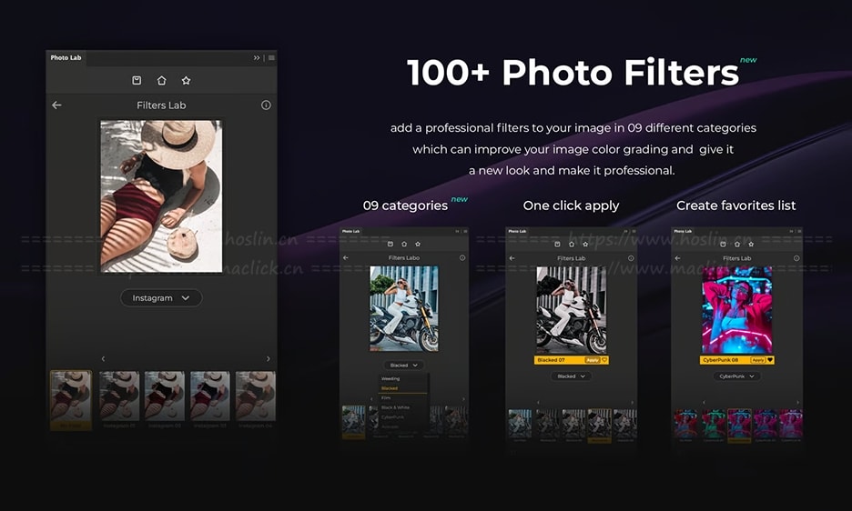Open favorites star in 09 categories panel
Screen dimensions: 852x511
pos(418,244)
